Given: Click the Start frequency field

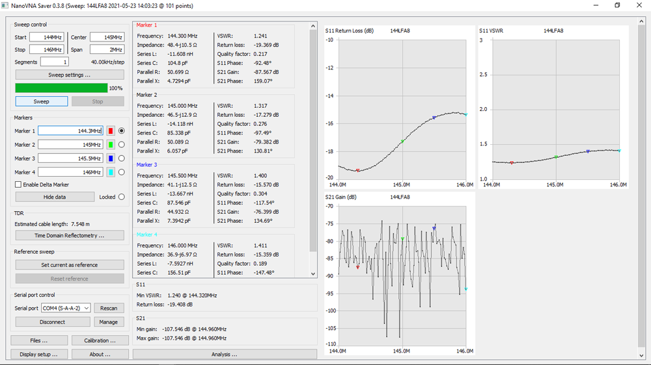Looking at the screenshot, I should pyautogui.click(x=46, y=37).
